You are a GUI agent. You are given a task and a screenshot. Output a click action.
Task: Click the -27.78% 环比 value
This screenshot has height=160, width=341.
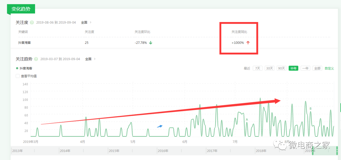pos(141,43)
